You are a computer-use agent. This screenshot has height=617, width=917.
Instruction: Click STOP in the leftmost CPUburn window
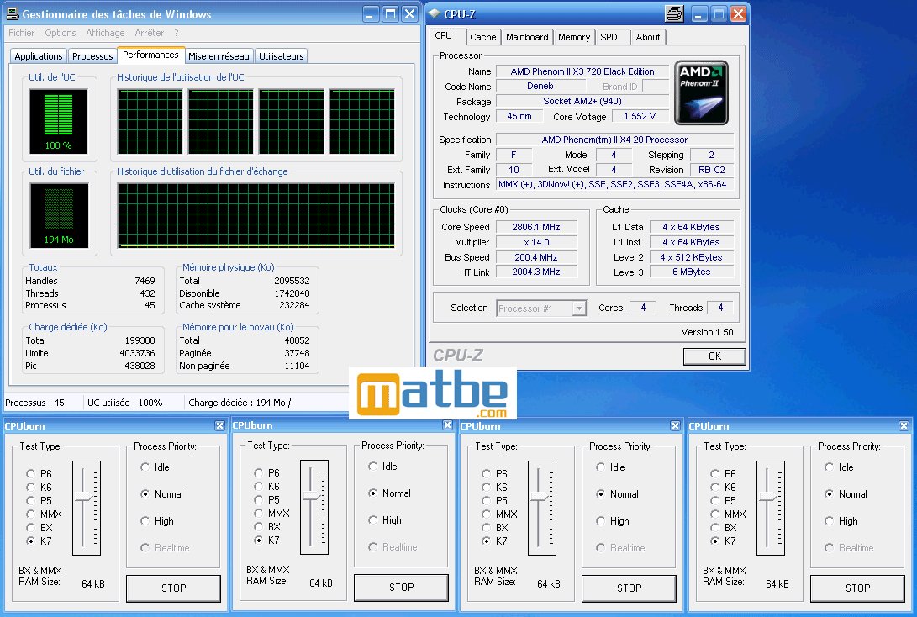coord(174,588)
